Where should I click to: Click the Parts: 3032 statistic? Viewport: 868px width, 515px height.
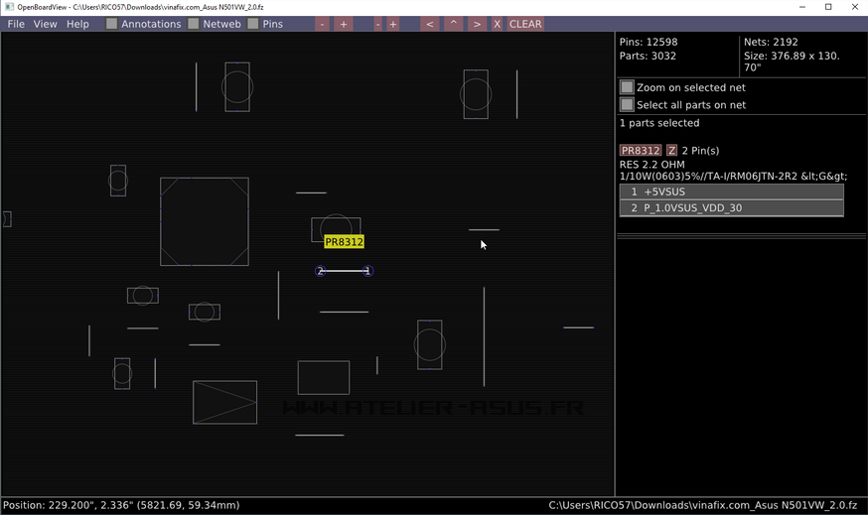tap(648, 56)
